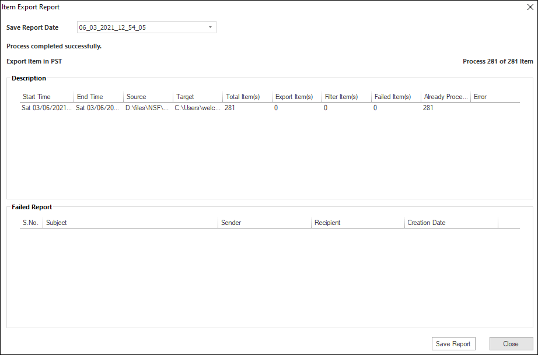538x355 pixels.
Task: Click the Target column header
Action: [x=198, y=97]
